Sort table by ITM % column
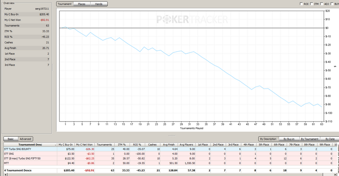339x176 pixels. click(122, 145)
